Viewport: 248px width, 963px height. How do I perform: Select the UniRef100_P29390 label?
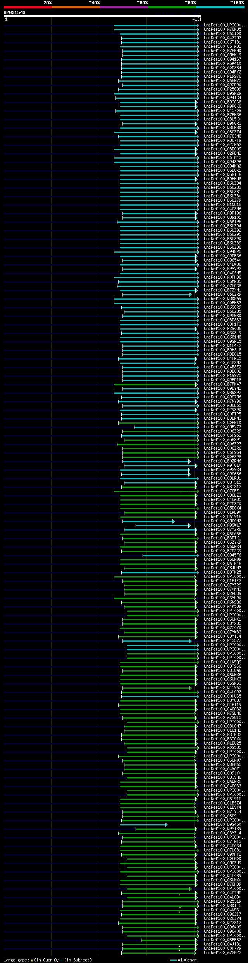point(222,410)
